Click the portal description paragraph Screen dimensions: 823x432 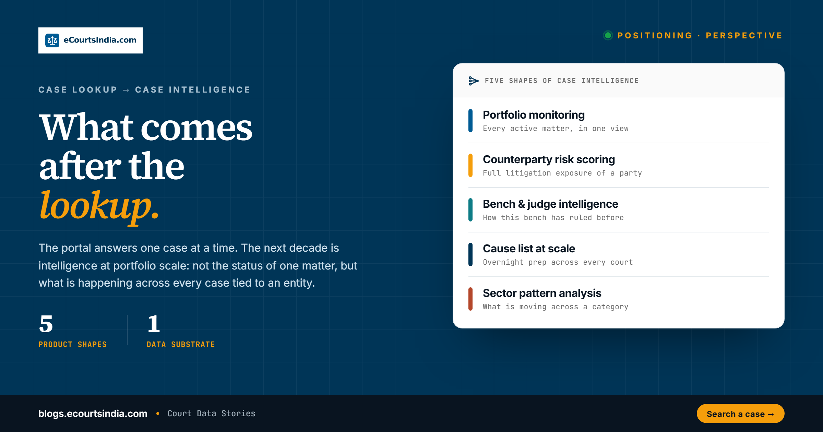[198, 265]
